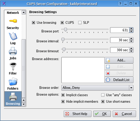The height and width of the screenshot is (121, 140).
Task: Decrease the Browse timeout value
Action: [131, 51]
